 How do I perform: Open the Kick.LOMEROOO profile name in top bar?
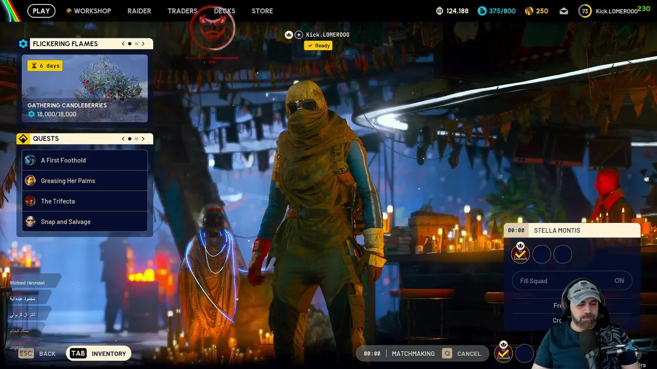[616, 11]
